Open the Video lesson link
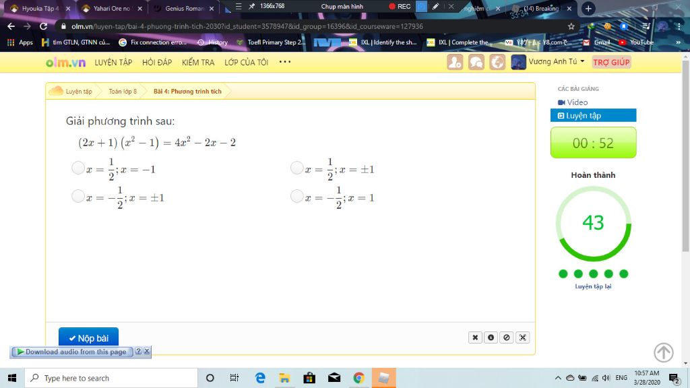This screenshot has width=690, height=388. (573, 102)
